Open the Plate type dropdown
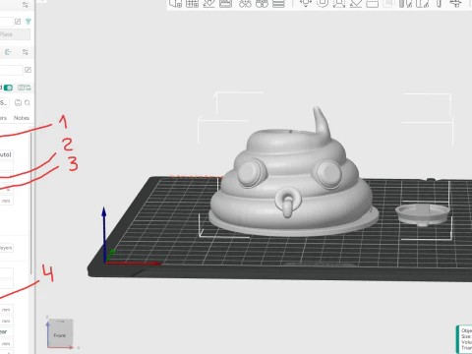The width and height of the screenshot is (472, 354). coord(15,34)
